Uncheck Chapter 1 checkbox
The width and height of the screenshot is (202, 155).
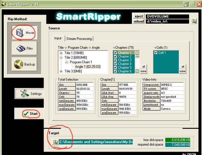[115, 53]
